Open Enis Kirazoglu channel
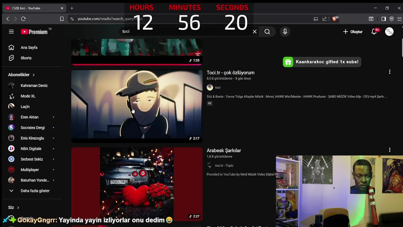This screenshot has width=403, height=227. 32,138
